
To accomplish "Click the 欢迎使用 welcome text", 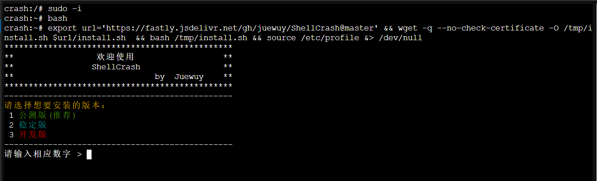I will tap(115, 57).
